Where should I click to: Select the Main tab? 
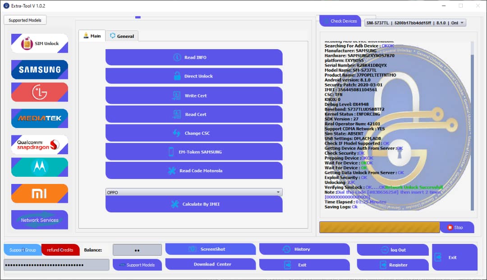click(x=92, y=36)
